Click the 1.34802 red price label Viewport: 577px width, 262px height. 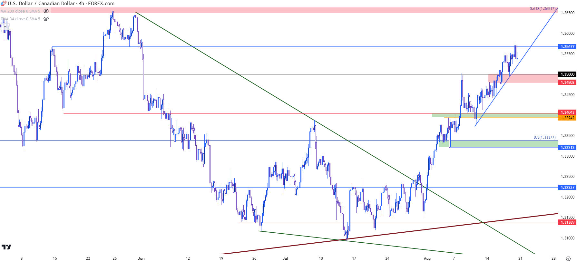tap(567, 82)
